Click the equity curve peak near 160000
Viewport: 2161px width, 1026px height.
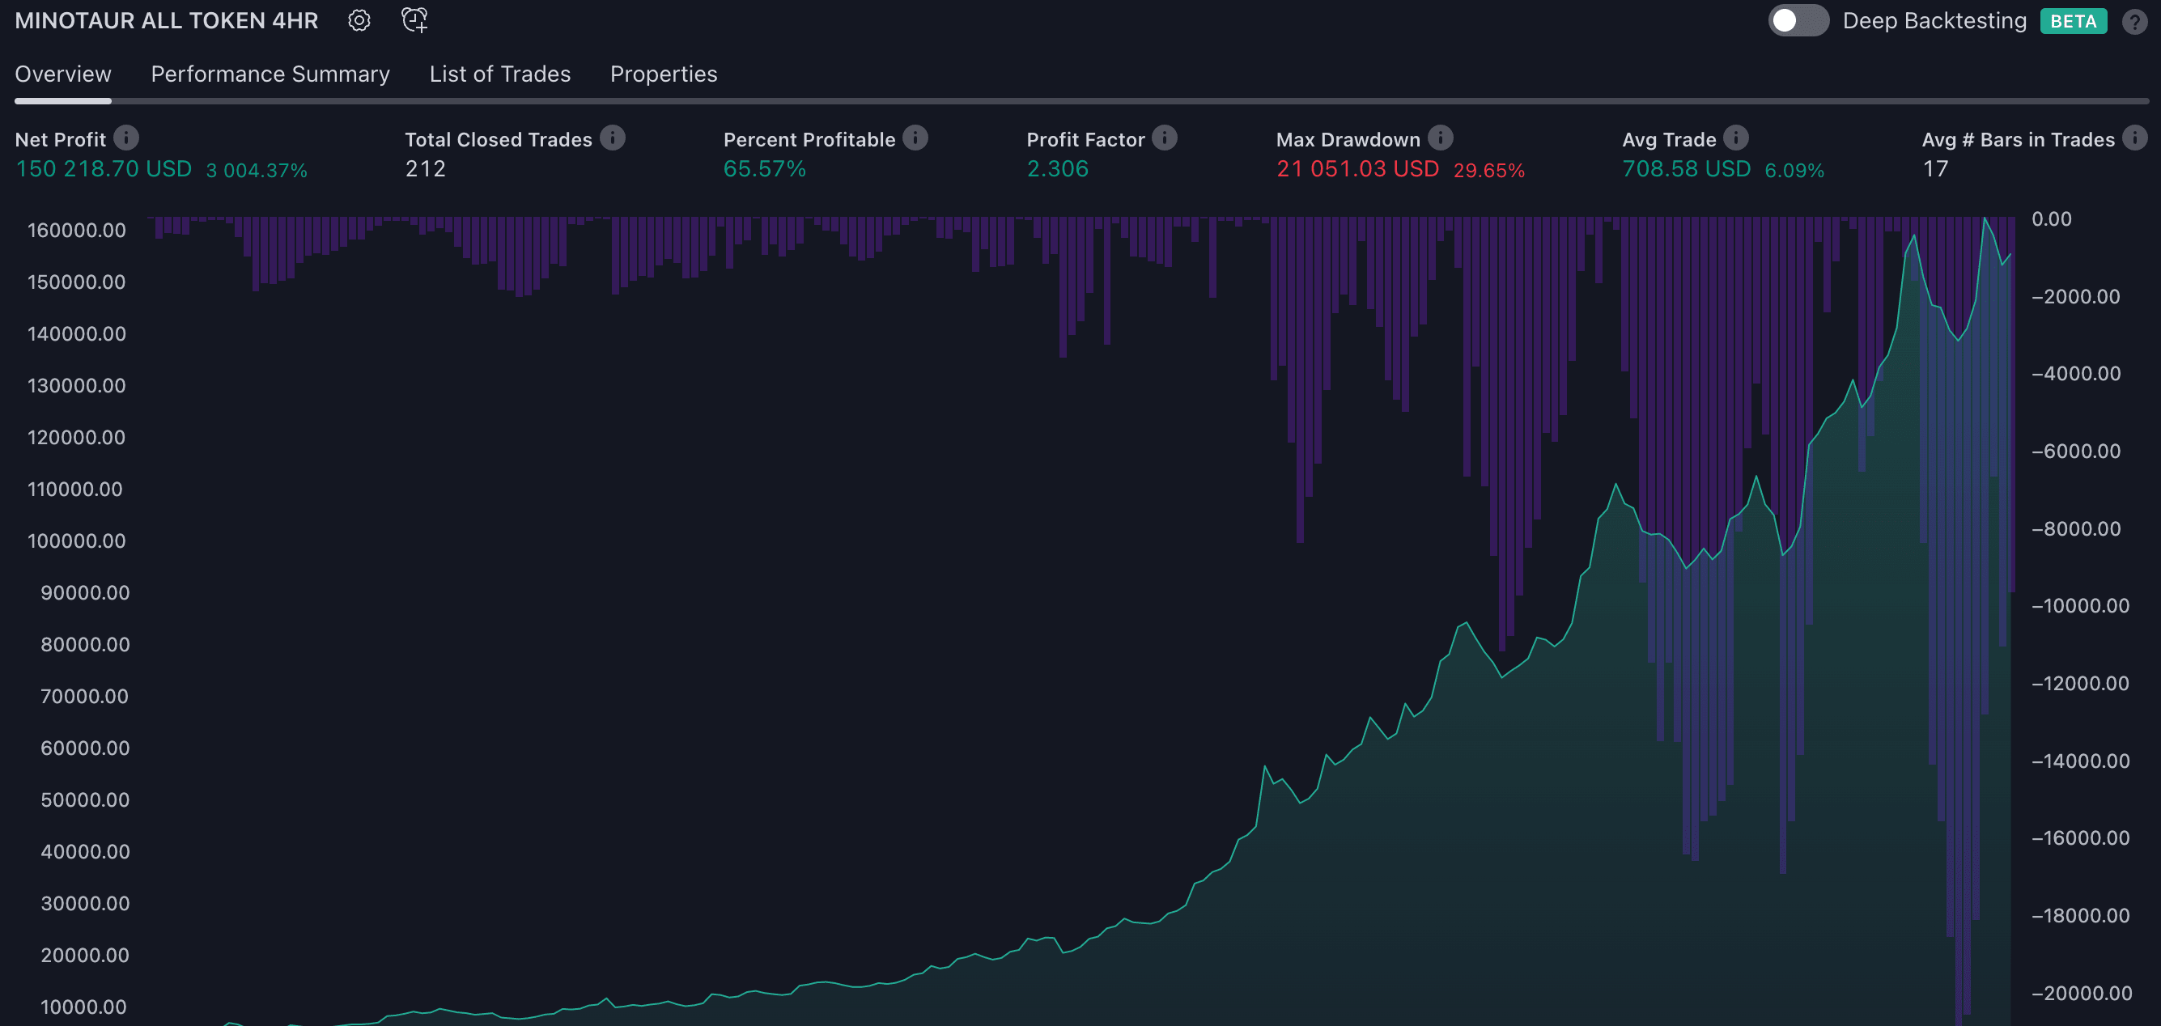pyautogui.click(x=1985, y=220)
